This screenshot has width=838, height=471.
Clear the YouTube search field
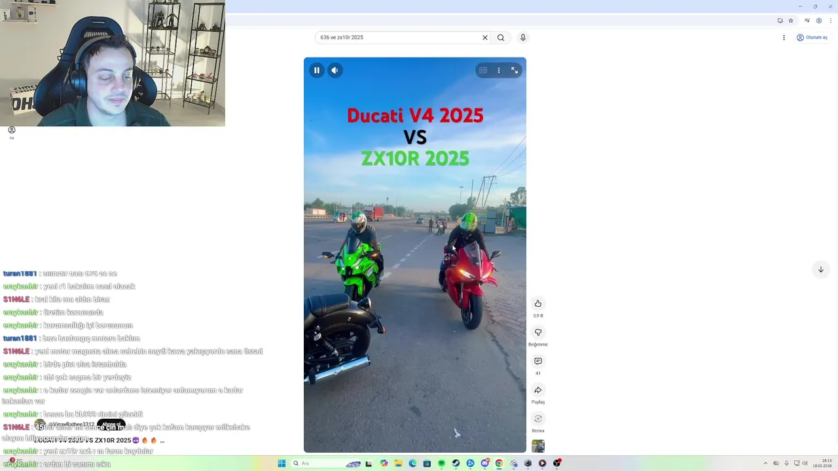485,37
